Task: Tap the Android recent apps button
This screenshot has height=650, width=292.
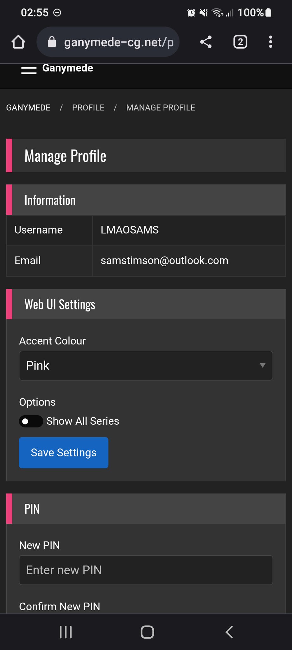Action: click(66, 632)
